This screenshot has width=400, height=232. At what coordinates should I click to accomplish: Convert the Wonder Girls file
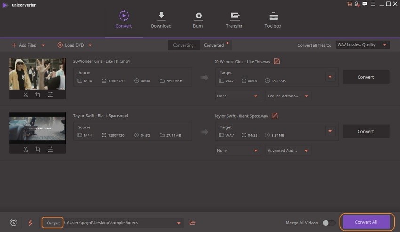(366, 77)
